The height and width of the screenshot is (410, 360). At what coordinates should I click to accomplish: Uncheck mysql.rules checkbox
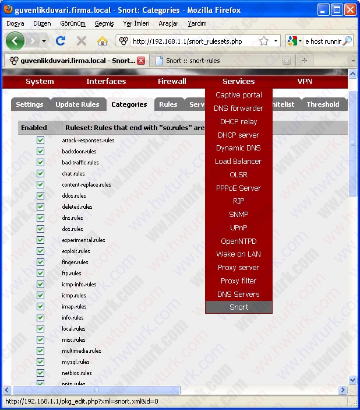pos(40,362)
